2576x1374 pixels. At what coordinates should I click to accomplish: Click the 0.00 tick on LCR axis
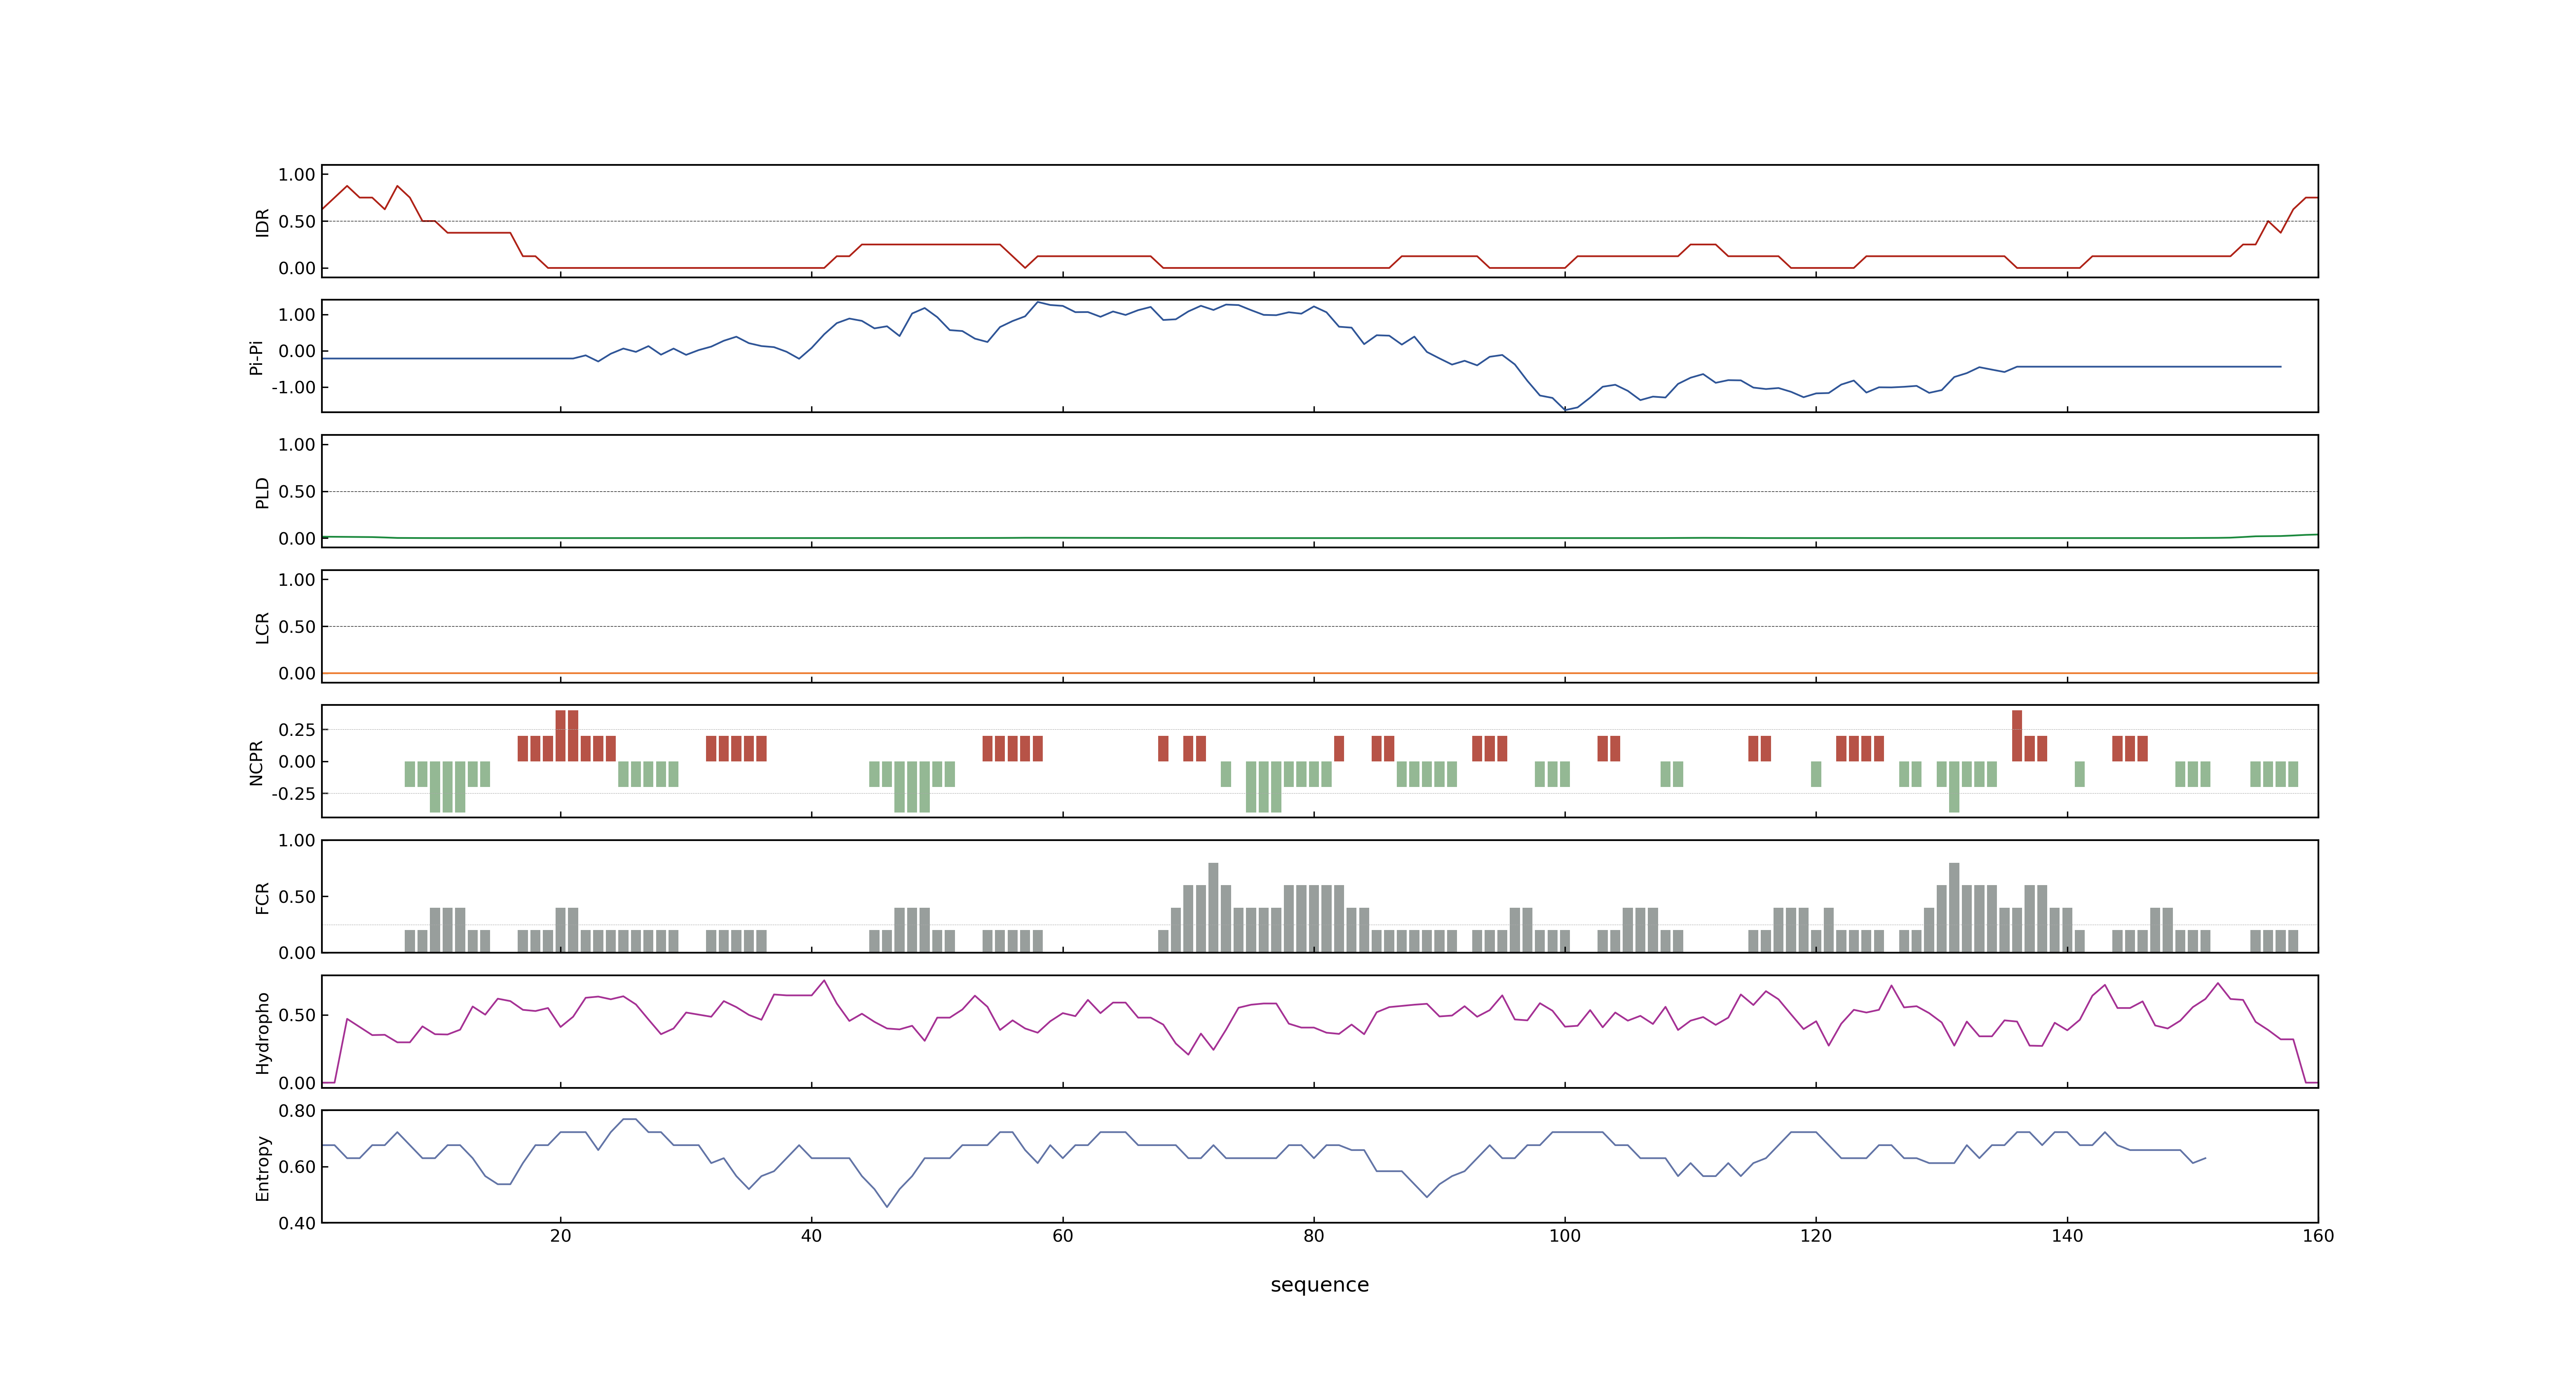tap(297, 674)
